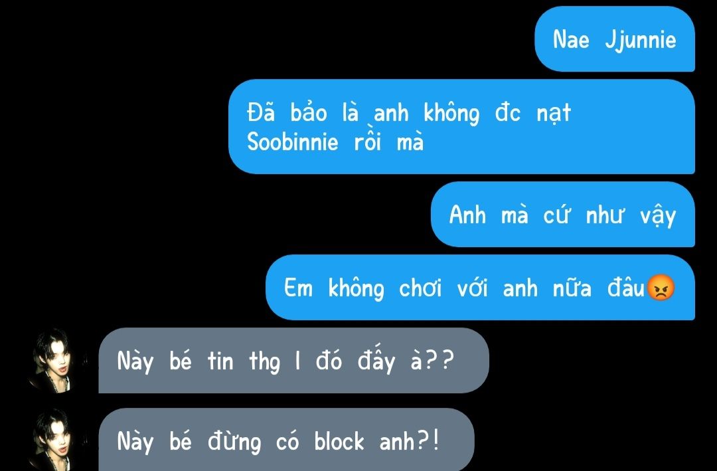Click the word "đừng" in the bottom gray bubble
The height and width of the screenshot is (471, 717).
(x=234, y=442)
